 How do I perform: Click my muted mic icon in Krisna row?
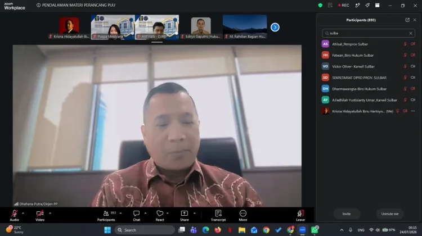pyautogui.click(x=397, y=111)
